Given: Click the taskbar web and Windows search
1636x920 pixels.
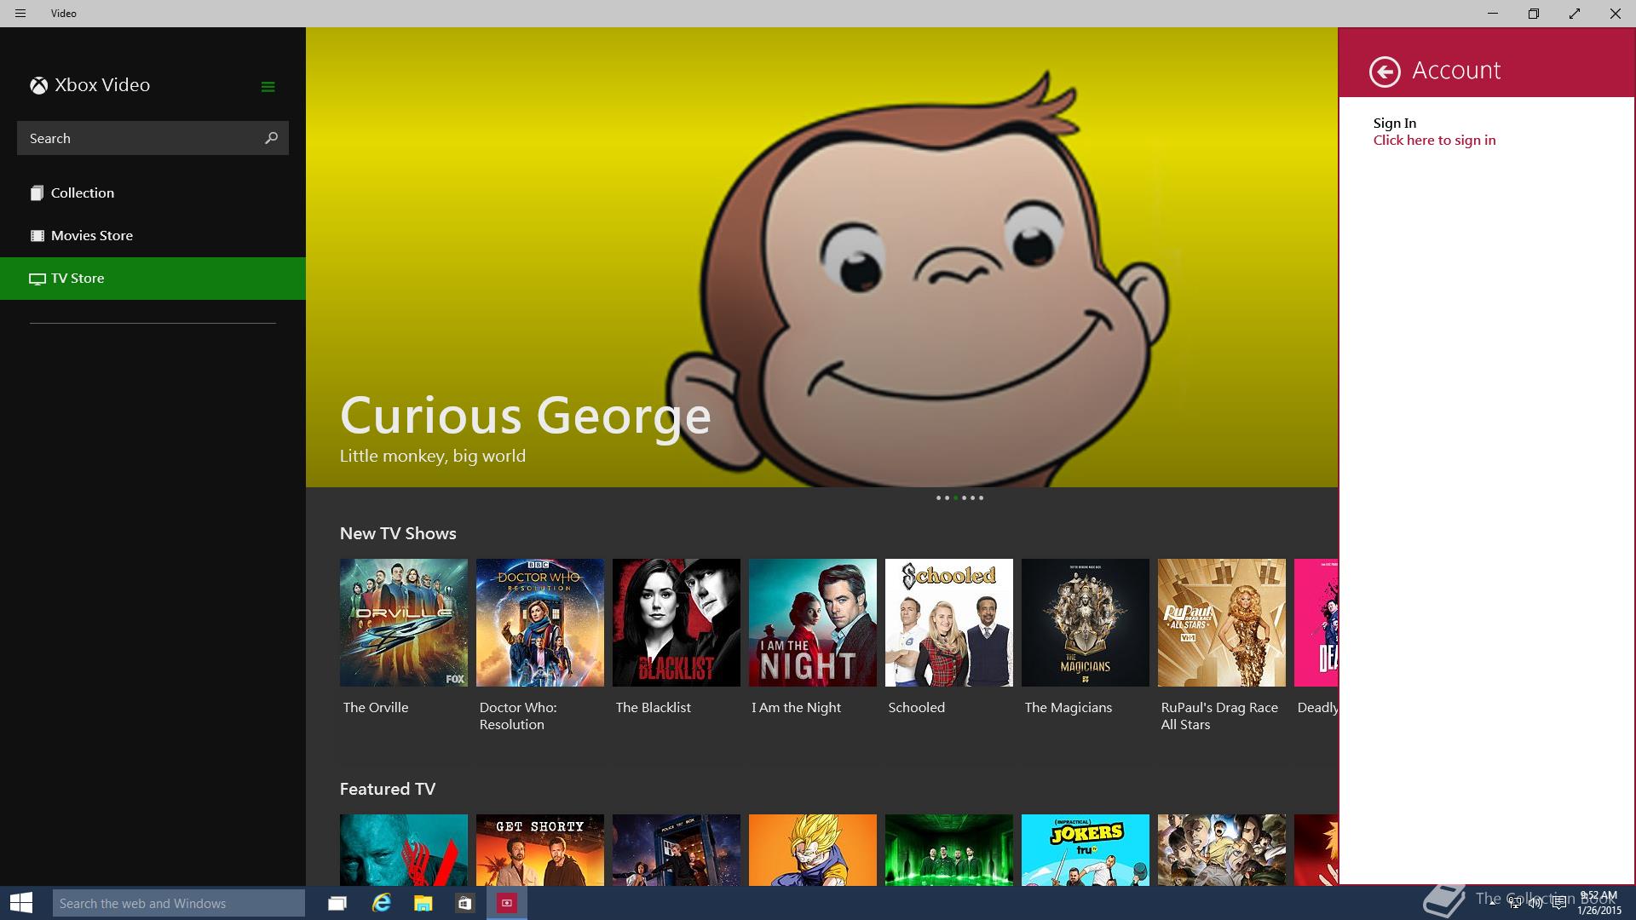Looking at the screenshot, I should (x=179, y=903).
